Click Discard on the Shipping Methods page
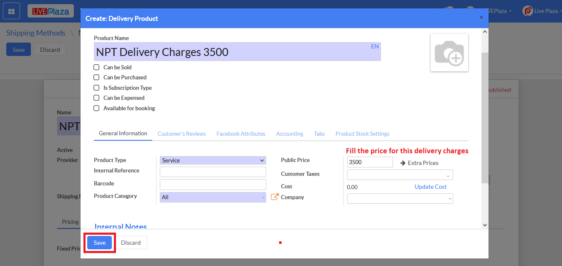 pyautogui.click(x=50, y=49)
